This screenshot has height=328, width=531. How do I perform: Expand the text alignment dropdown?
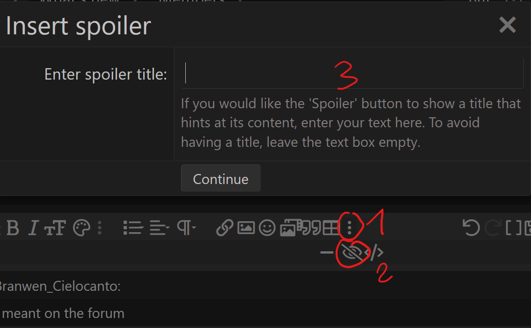(x=160, y=227)
